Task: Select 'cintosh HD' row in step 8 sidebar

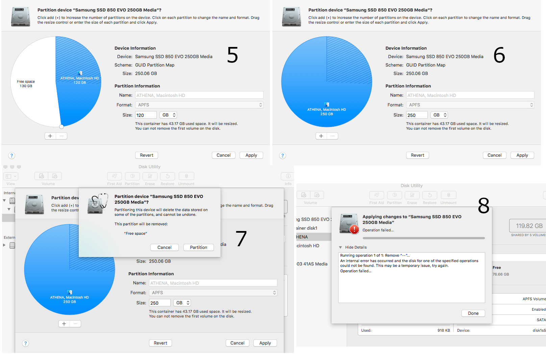Action: point(314,246)
